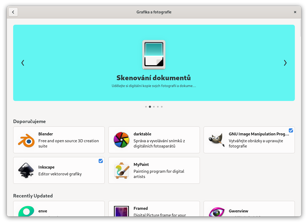Select the Inkscape logo icon

click(x=26, y=170)
